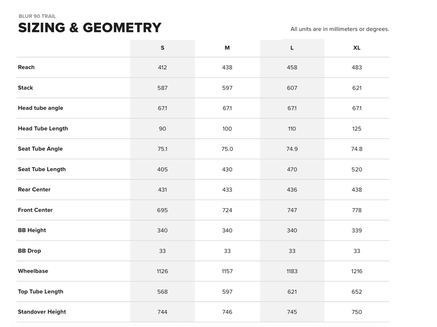The width and height of the screenshot is (437, 327).
Task: Click the Seat Tube Angle value 75.1
Action: [x=162, y=149]
